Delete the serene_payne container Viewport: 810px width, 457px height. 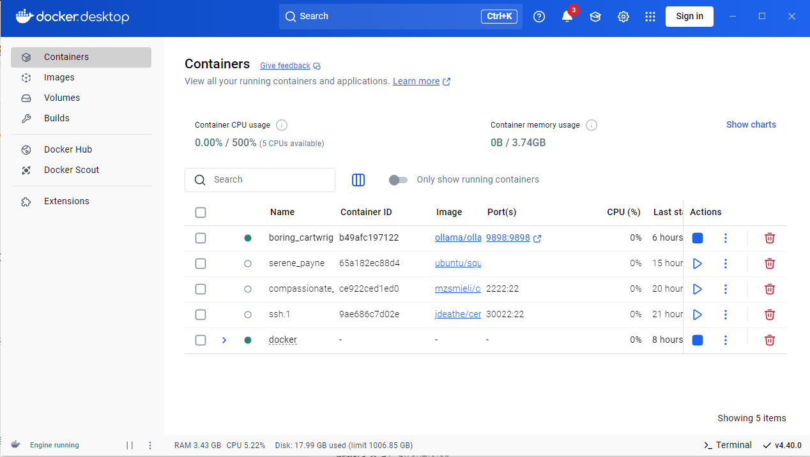(770, 264)
